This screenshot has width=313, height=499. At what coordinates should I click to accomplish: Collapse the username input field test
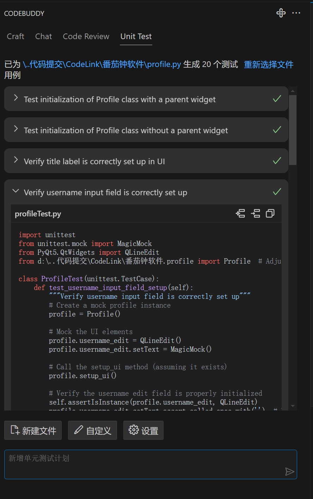16,191
